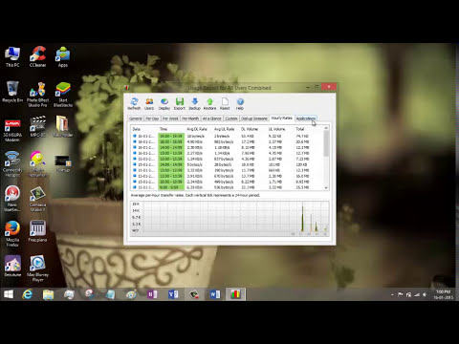Viewport: 459px width, 344px height.
Task: Select the Photo Effect Studio Pro shortcut
Action: pyautogui.click(x=37, y=95)
